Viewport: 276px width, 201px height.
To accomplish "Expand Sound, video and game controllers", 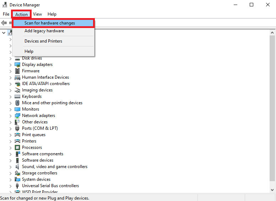I will click(10, 167).
